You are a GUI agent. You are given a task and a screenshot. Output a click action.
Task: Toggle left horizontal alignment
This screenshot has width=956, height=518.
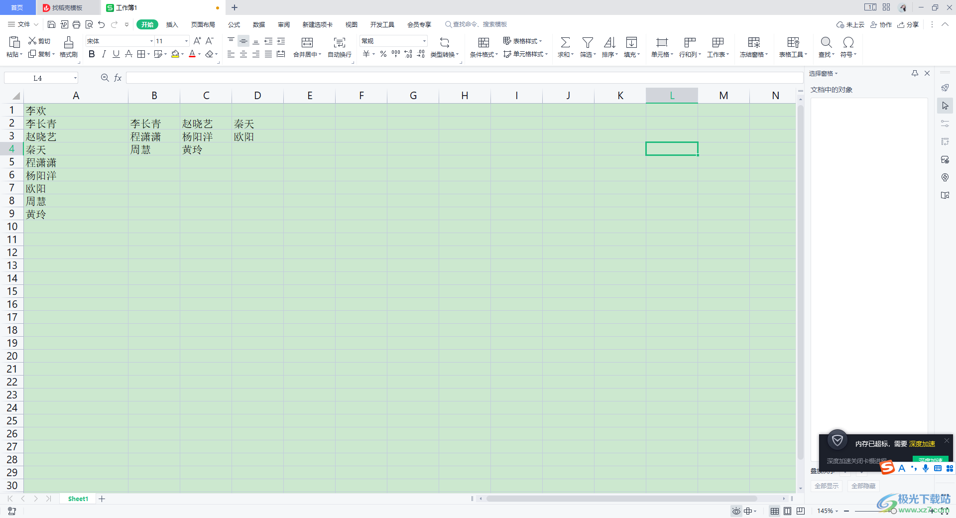coord(231,54)
